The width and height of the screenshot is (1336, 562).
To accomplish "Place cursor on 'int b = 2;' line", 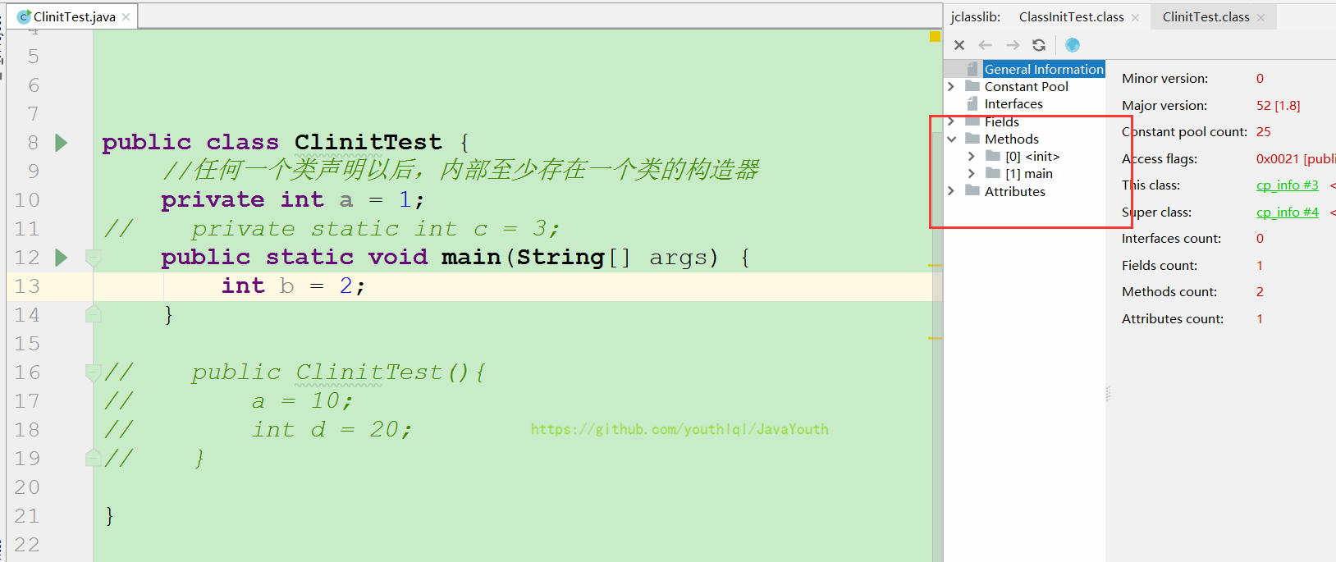I will pos(293,286).
